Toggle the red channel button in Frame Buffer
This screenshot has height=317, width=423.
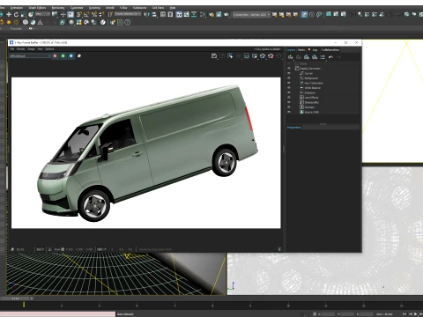pos(55,55)
